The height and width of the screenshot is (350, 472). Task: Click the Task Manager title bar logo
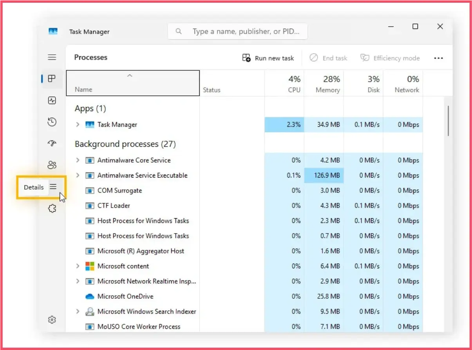click(52, 31)
